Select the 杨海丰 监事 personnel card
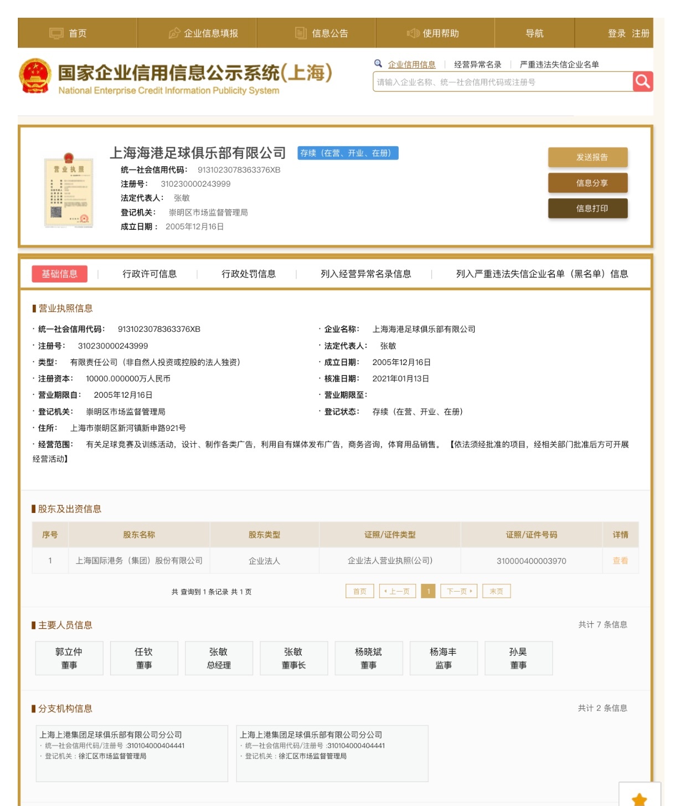 pos(444,658)
